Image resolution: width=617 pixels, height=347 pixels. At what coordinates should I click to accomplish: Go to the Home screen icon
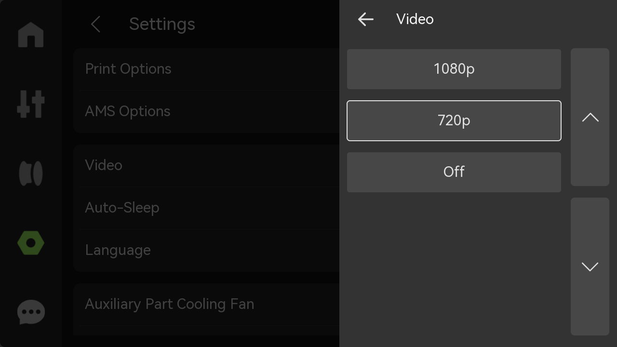(x=31, y=35)
